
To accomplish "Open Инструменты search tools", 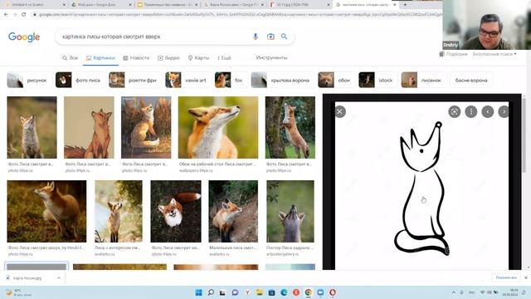I will coord(271,57).
